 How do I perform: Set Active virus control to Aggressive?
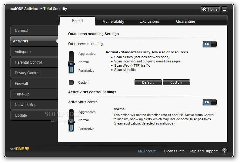(87, 112)
